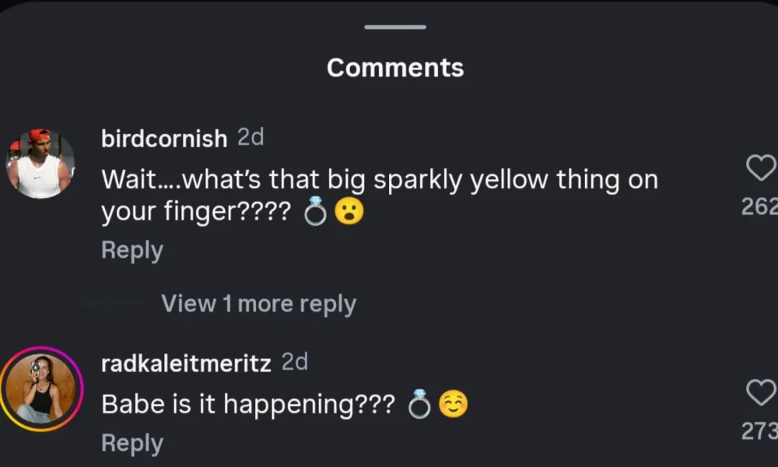The image size is (778, 467).
Task: Reply to radkaleitmeritz's comment
Action: tap(132, 443)
